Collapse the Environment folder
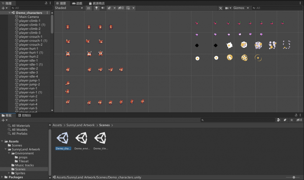 [9, 153]
